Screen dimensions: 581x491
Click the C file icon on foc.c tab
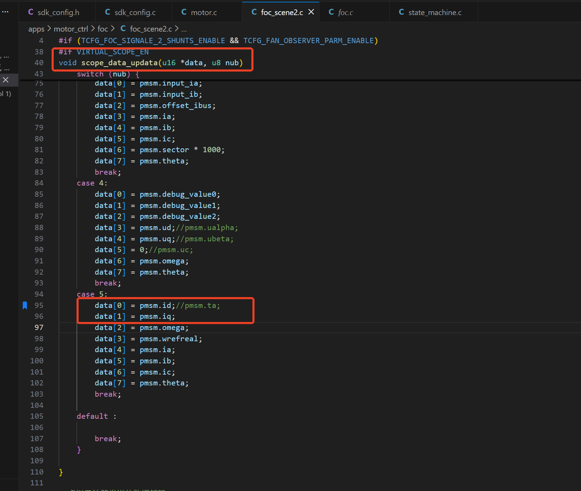tap(331, 12)
